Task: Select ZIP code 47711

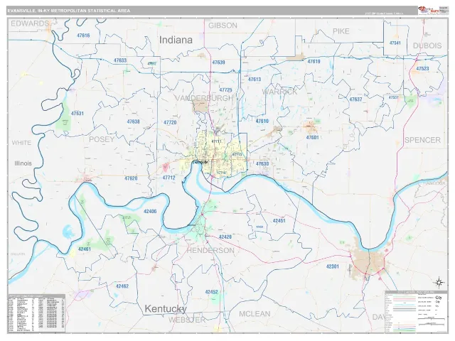Action: click(x=216, y=141)
